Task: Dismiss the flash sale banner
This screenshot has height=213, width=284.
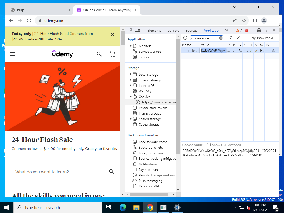Action: (113, 34)
